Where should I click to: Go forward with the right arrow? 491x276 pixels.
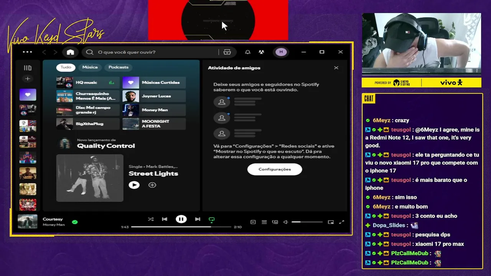[55, 52]
